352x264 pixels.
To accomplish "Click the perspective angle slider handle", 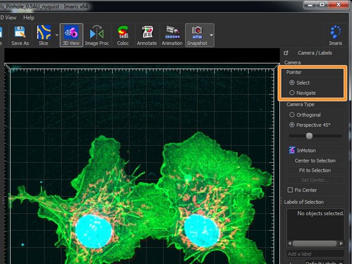I will 309,136.
